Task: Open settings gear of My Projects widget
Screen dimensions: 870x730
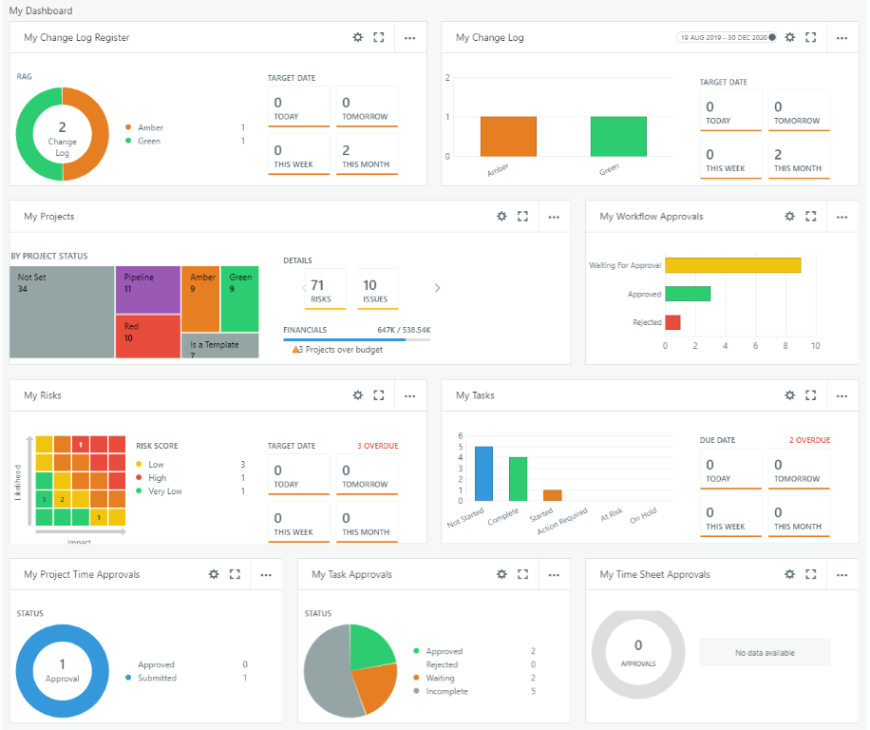Action: tap(501, 216)
